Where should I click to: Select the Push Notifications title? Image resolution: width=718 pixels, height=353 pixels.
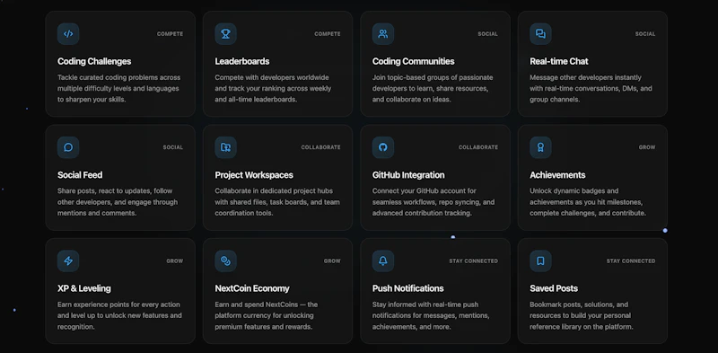(x=408, y=289)
